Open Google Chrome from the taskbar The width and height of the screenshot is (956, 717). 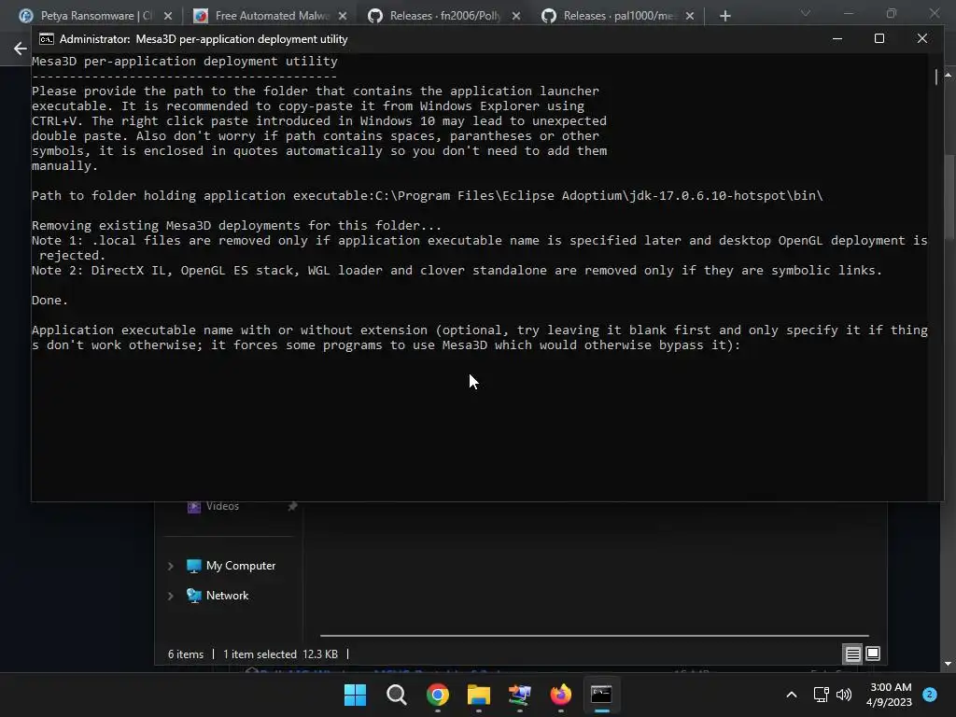pyautogui.click(x=438, y=695)
